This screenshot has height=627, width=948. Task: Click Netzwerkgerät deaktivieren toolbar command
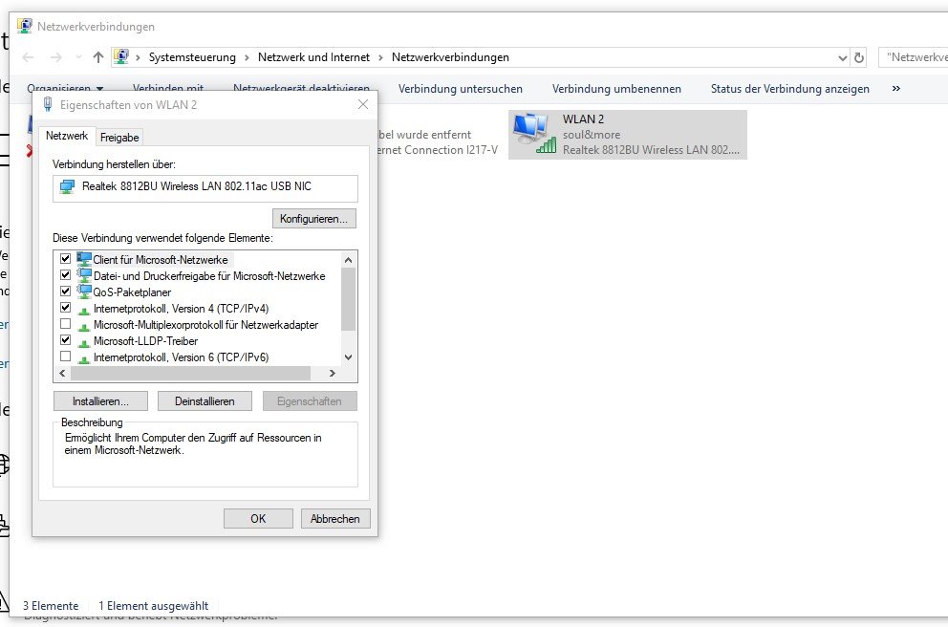[301, 88]
